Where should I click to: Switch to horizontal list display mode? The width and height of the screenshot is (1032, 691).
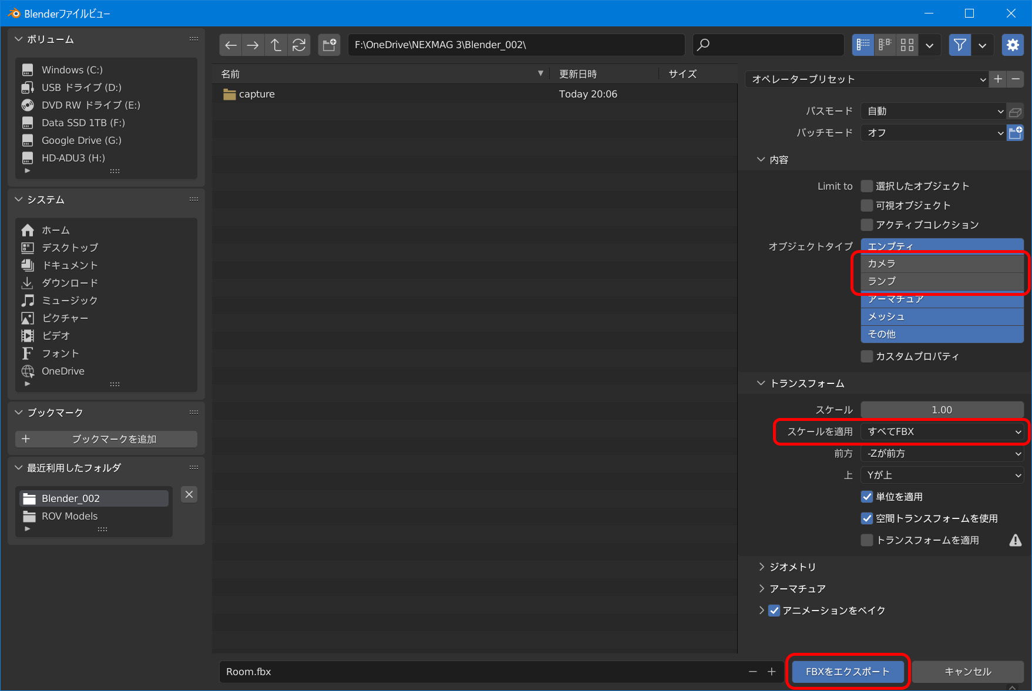(885, 45)
